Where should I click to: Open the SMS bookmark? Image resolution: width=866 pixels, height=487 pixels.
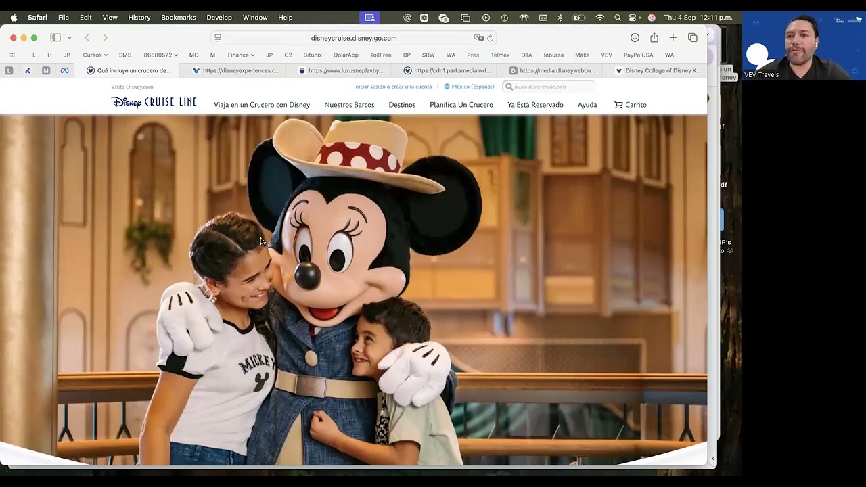pos(125,55)
